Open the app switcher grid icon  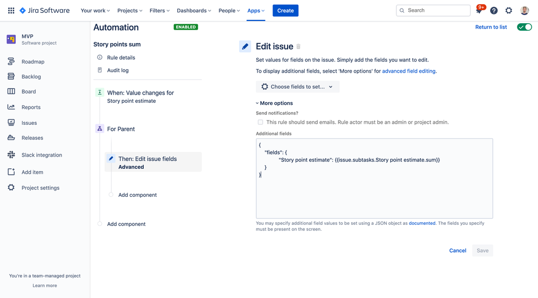pyautogui.click(x=11, y=11)
